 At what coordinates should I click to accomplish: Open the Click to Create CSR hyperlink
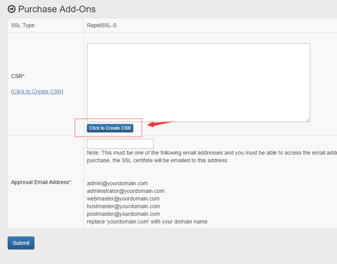tap(37, 91)
